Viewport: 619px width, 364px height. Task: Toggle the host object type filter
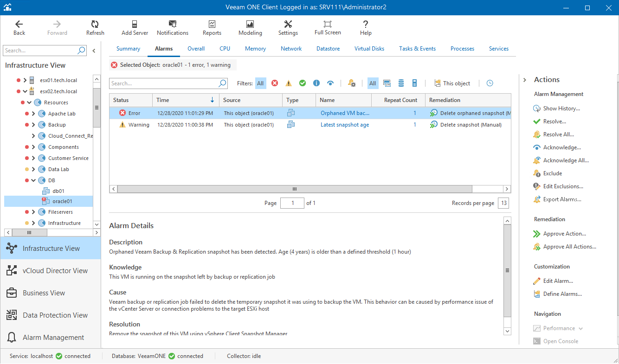click(x=415, y=83)
